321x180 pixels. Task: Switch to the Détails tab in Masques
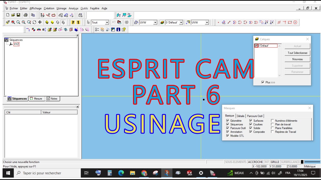coord(240,116)
